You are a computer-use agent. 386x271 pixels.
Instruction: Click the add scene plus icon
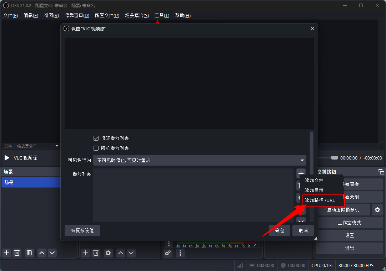6,253
